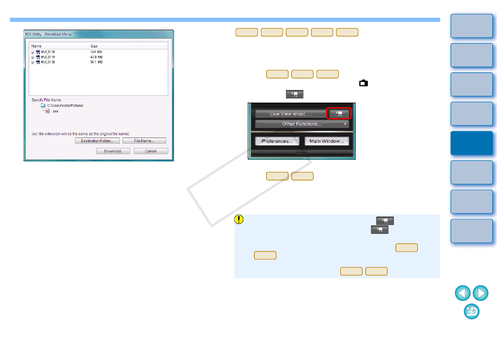
Task: Sort the list by the Size column header
Action: 113,46
